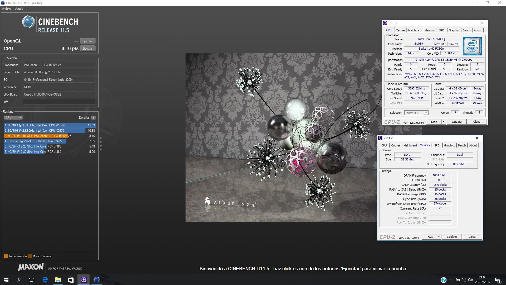The image size is (506, 285).
Task: Open Mainboard tab in lower CPU-Z
Action: (410, 145)
